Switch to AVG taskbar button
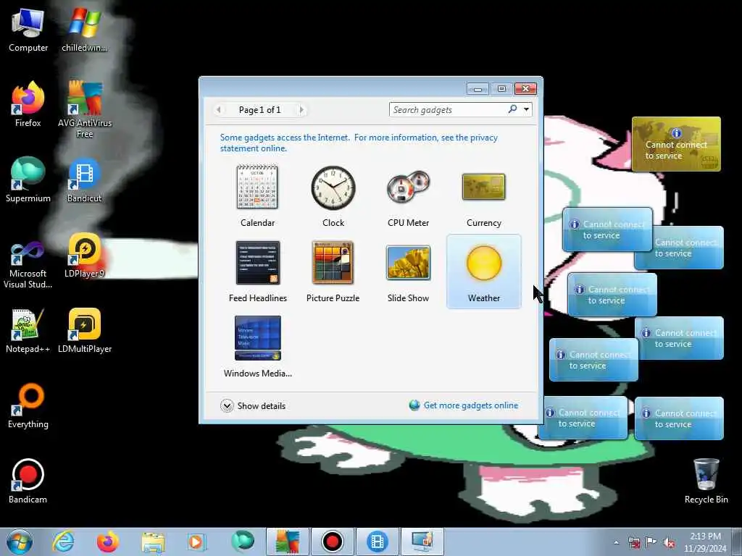 pos(287,542)
